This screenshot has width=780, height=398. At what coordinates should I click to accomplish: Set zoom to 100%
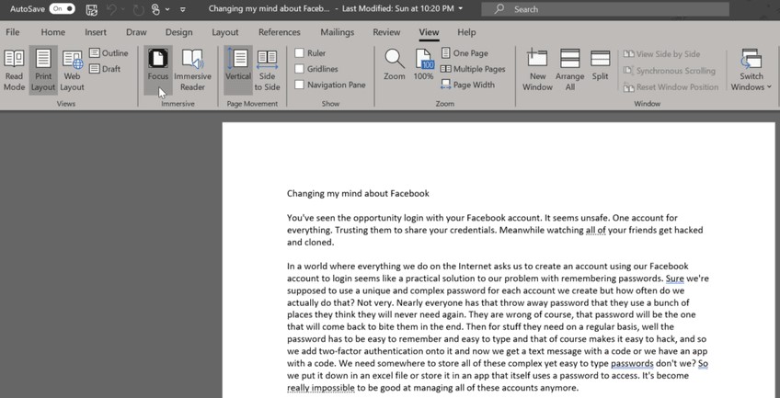pyautogui.click(x=423, y=65)
